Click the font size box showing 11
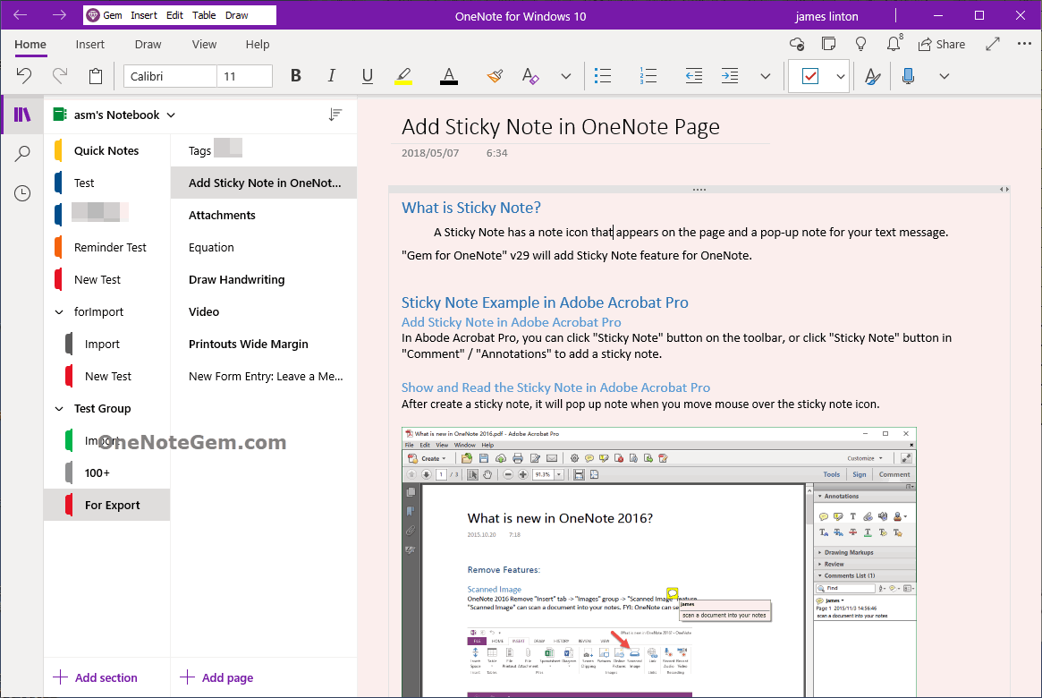 [x=244, y=76]
